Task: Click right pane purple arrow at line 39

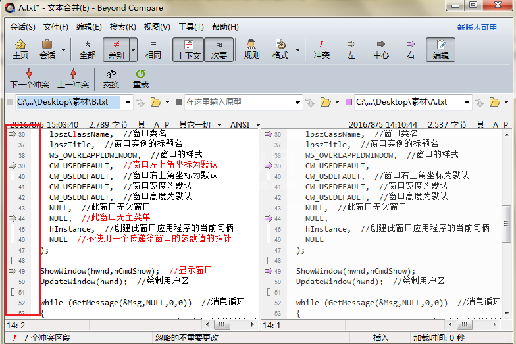Action: (x=269, y=166)
